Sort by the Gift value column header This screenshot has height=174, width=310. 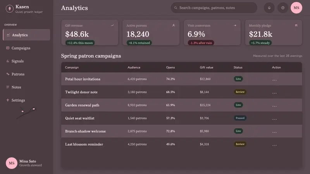[x=207, y=67]
